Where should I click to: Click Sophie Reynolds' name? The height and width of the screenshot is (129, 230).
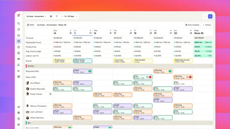(x=37, y=89)
